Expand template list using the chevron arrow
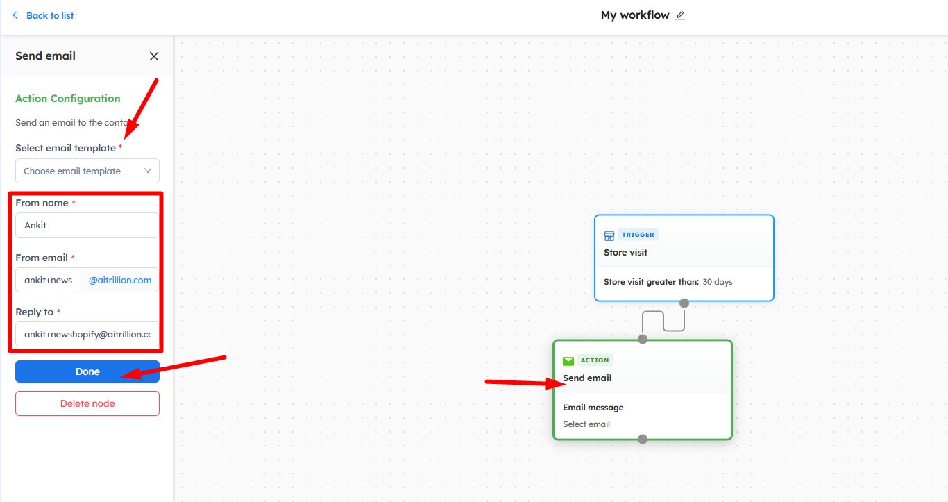948x502 pixels. tap(148, 171)
